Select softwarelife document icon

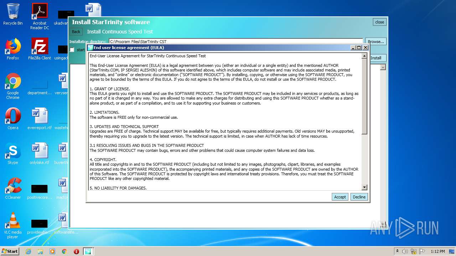click(63, 223)
